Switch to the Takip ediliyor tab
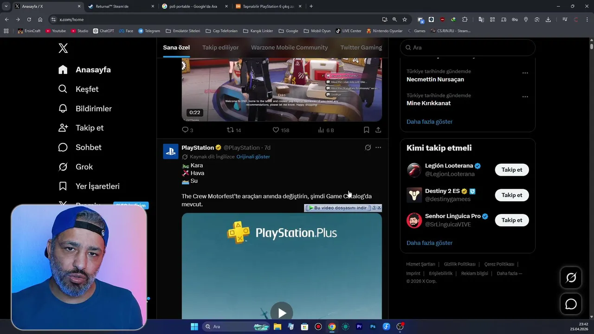 tap(220, 47)
